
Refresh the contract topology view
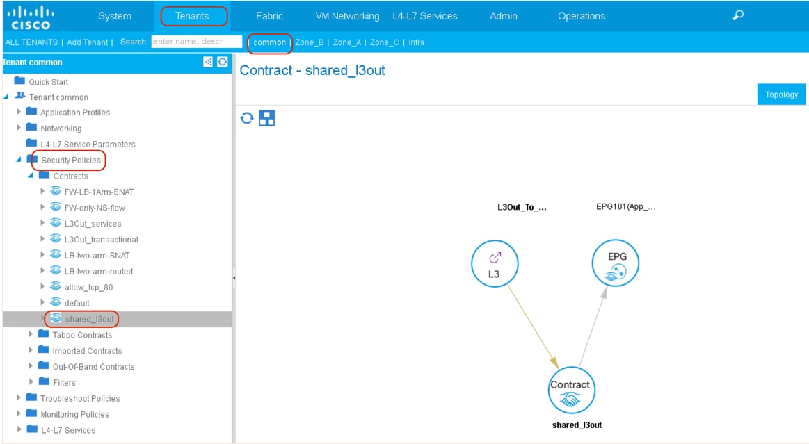click(247, 118)
